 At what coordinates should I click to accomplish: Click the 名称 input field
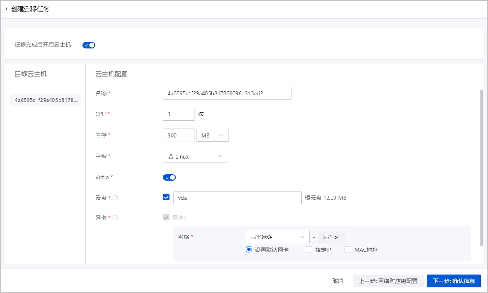pos(227,93)
